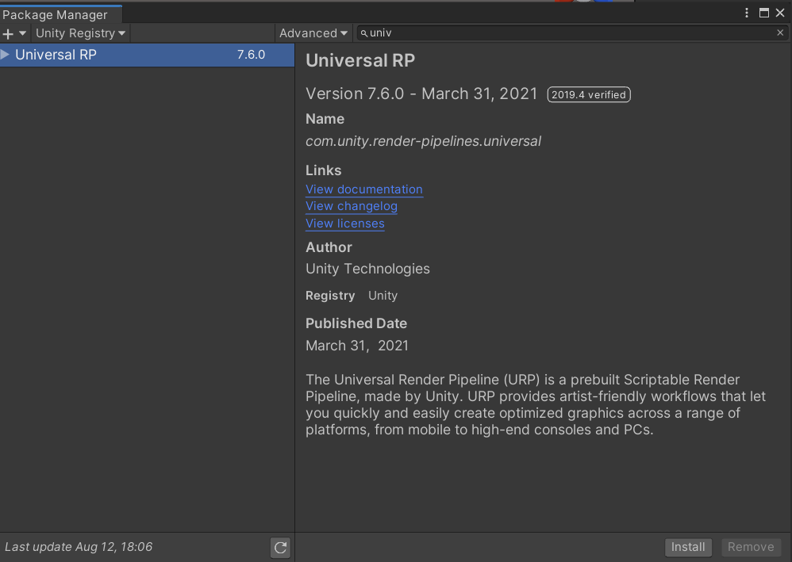
Task: Switch to the Package Manager tab
Action: point(54,13)
